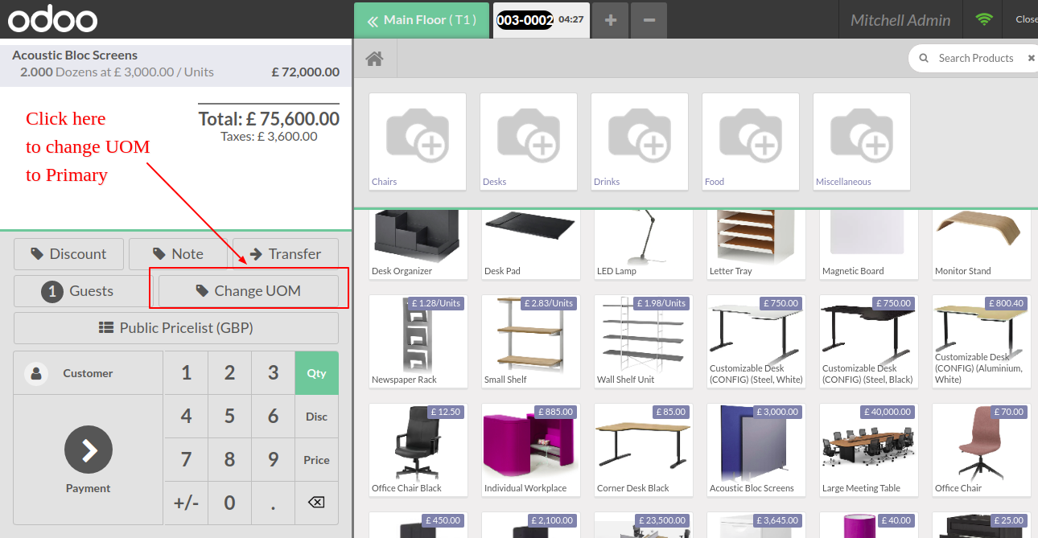Go back to Main Floor (T1)
The image size is (1038, 538).
point(422,20)
